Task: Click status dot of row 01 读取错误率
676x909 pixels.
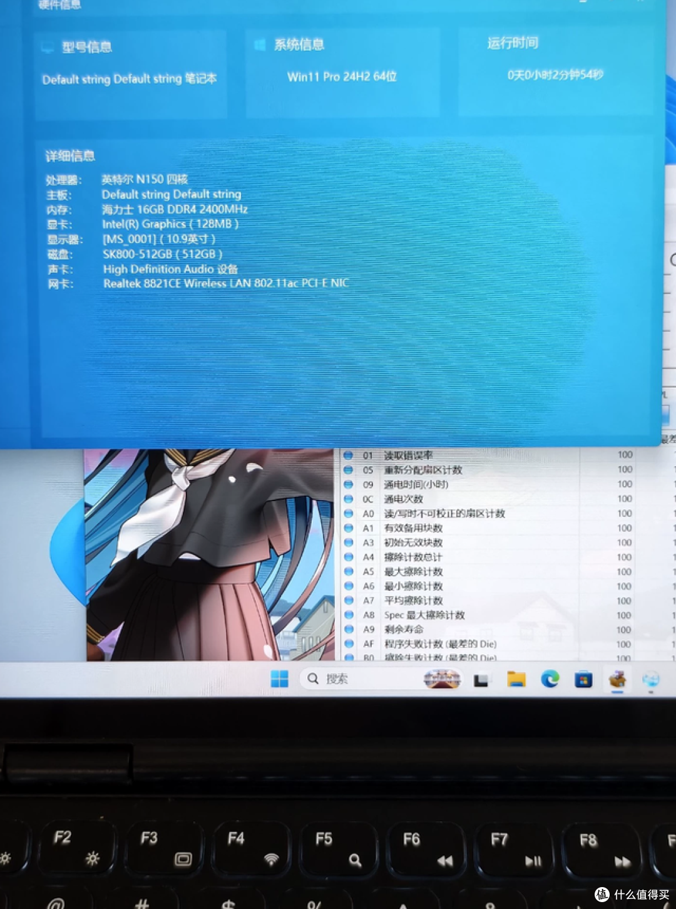Action: (x=348, y=455)
